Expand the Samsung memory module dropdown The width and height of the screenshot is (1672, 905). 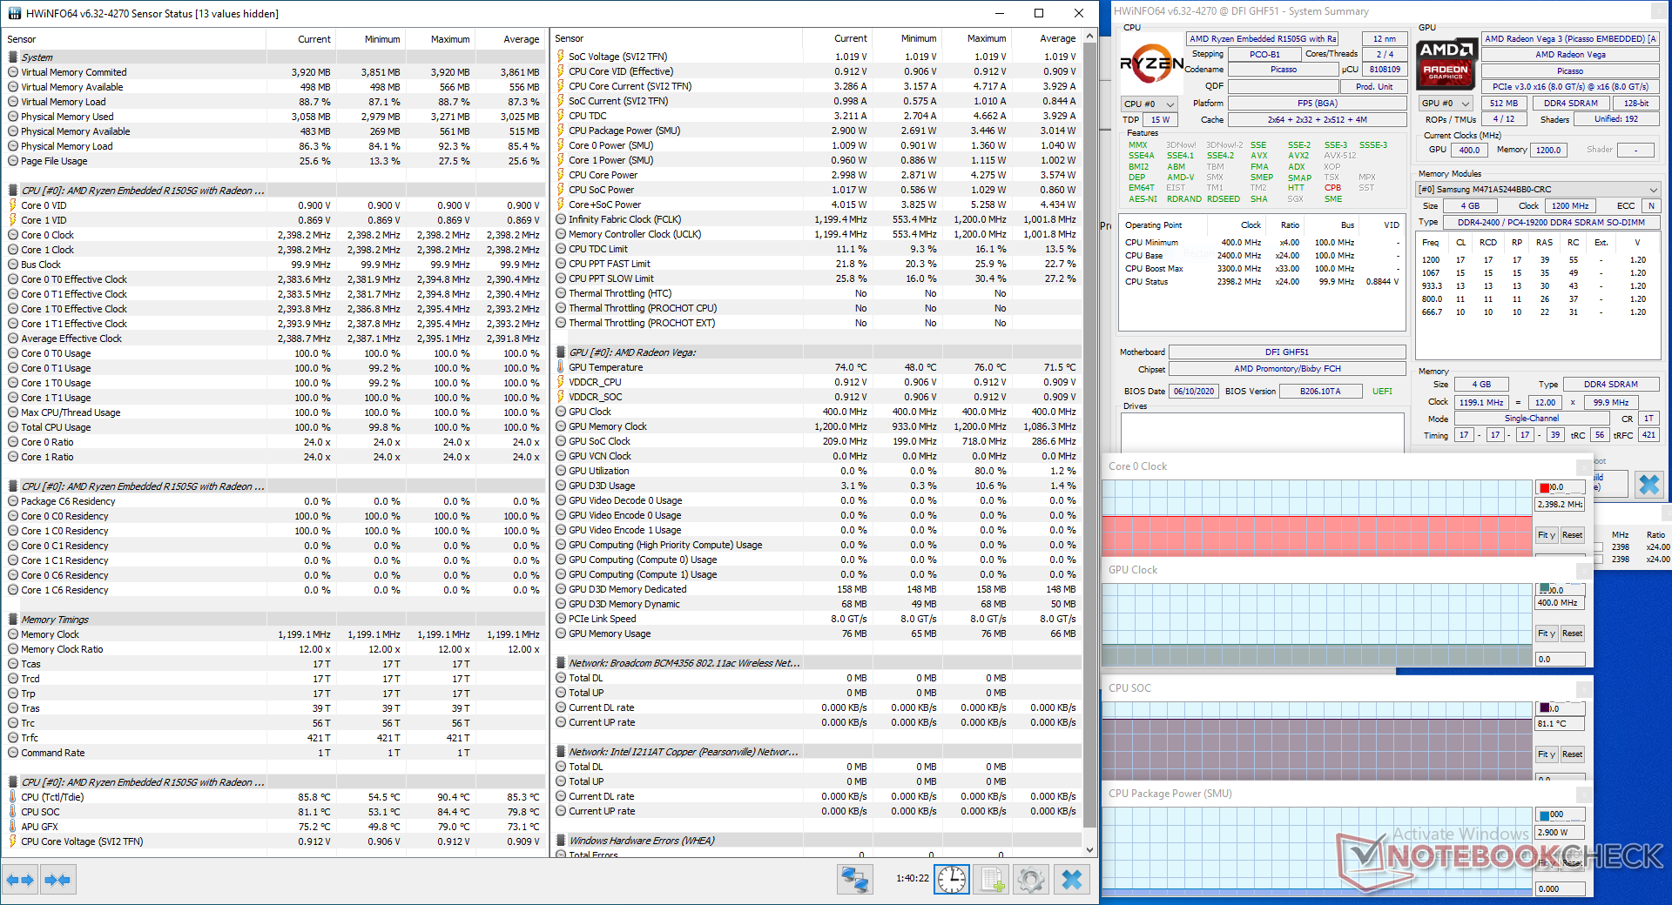[1653, 190]
